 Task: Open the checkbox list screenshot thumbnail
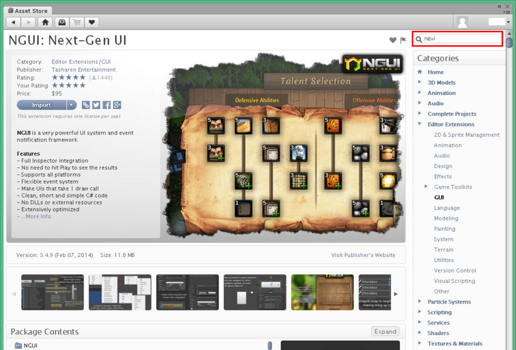coord(375,293)
